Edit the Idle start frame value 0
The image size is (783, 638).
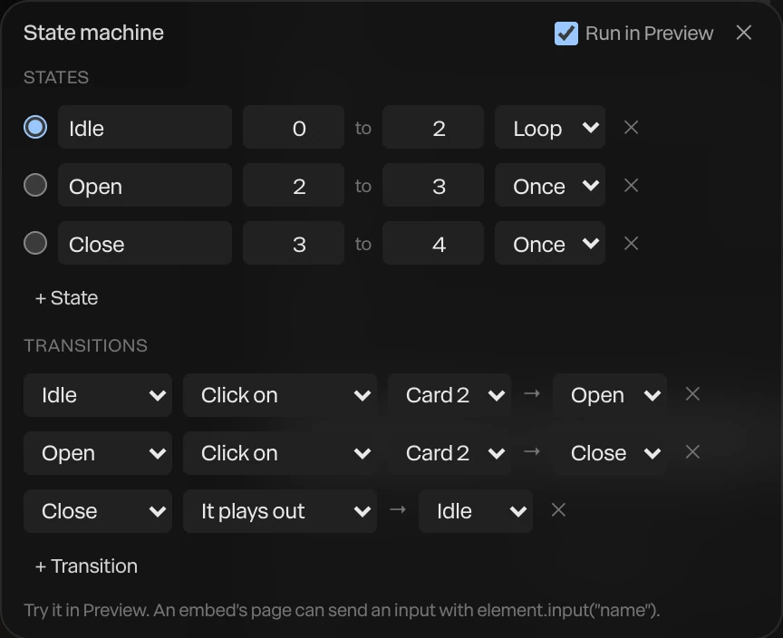(x=294, y=127)
